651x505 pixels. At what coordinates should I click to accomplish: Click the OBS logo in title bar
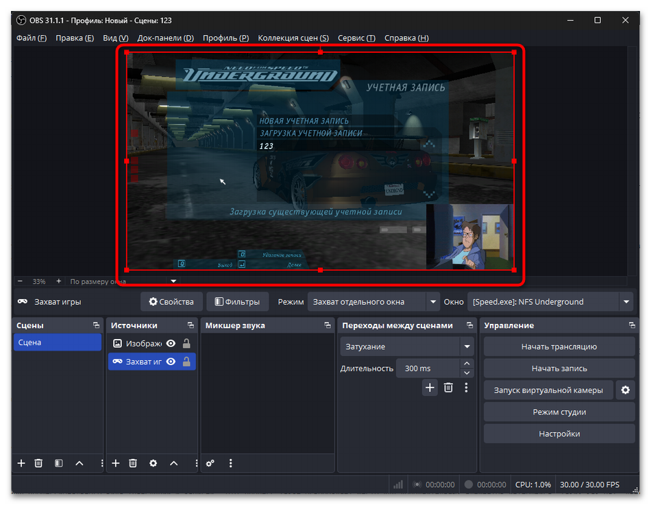click(21, 20)
